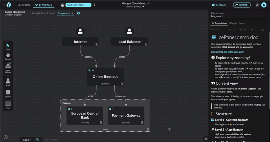
Task: Pick the Actor object tool
Action: 8,81
